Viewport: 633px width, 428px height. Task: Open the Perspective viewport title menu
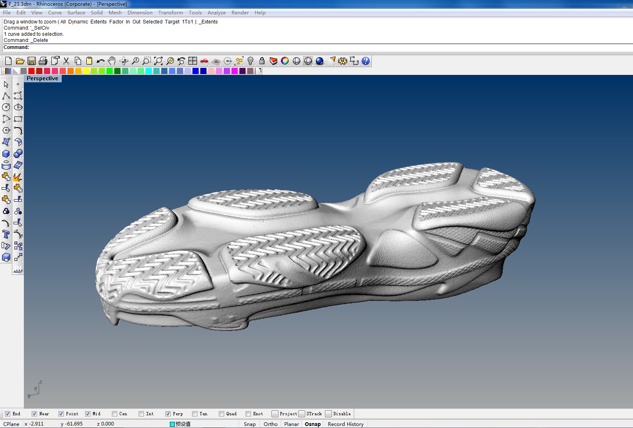(42, 79)
